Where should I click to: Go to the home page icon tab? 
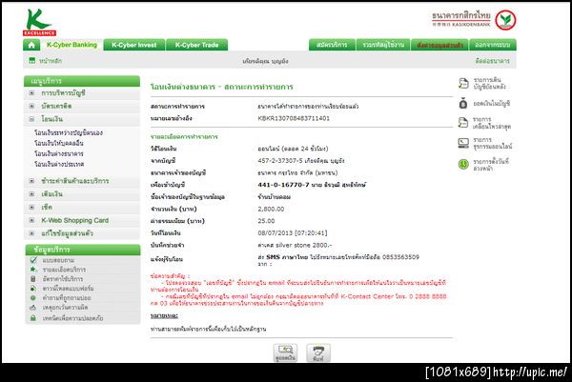(31, 45)
